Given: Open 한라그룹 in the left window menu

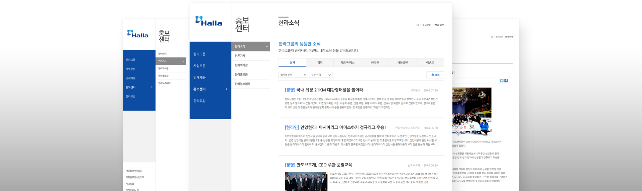Looking at the screenshot, I should click(131, 60).
